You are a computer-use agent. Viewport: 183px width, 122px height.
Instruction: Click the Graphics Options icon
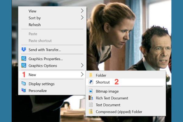[24, 65]
